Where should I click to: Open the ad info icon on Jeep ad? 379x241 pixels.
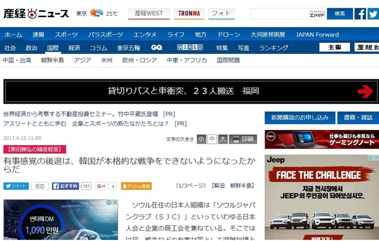(370, 158)
